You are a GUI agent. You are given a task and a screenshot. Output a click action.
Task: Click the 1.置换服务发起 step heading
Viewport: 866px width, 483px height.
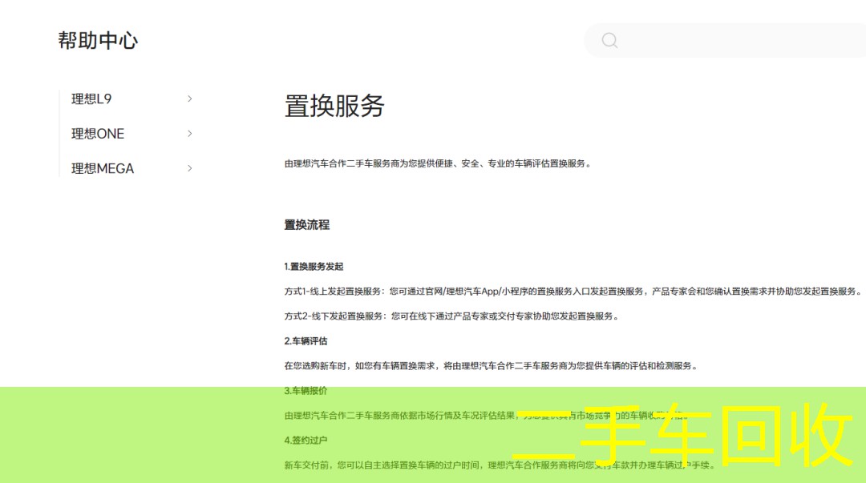[314, 267]
